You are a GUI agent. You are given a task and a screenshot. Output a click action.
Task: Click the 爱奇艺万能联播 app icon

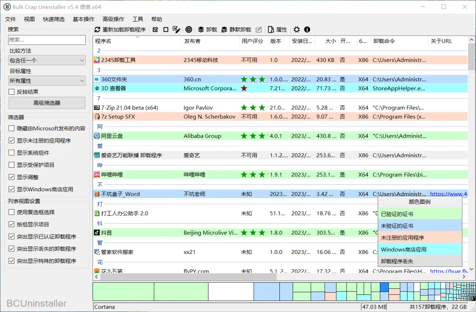pos(97,155)
